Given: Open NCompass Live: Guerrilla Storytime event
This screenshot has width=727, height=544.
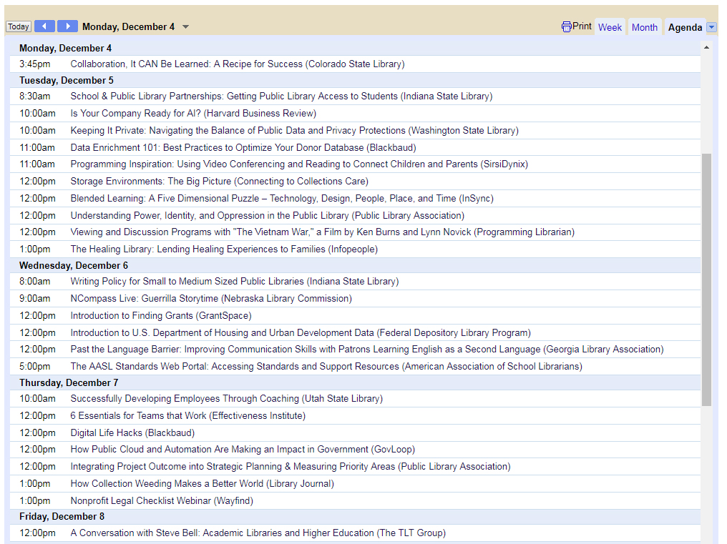Looking at the screenshot, I should coord(211,298).
